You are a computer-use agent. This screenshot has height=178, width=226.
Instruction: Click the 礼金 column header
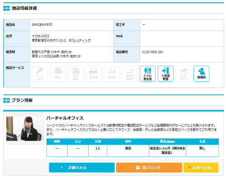202,141
